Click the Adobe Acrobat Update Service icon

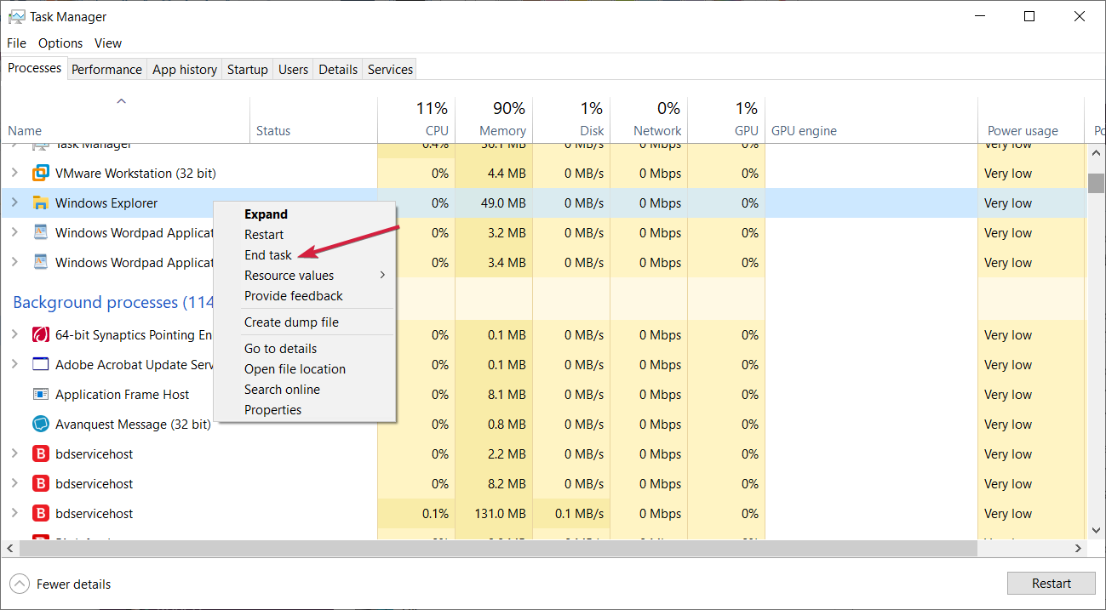[x=40, y=365]
